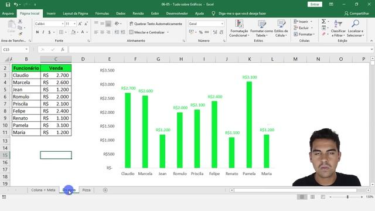The width and height of the screenshot is (375, 211).
Task: Switch to the Dados tab
Action: point(121,13)
